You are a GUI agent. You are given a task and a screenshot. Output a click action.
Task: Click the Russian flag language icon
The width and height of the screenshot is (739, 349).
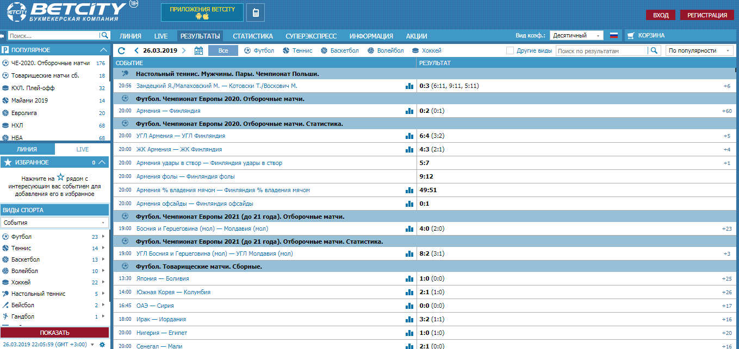pos(614,36)
